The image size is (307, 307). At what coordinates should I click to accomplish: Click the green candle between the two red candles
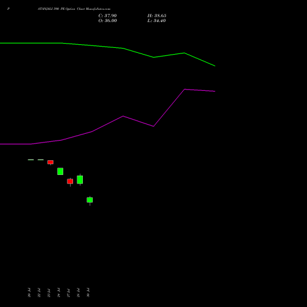tap(60, 171)
